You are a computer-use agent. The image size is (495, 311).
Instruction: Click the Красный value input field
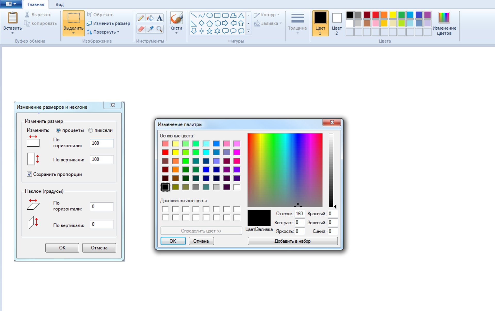(332, 214)
